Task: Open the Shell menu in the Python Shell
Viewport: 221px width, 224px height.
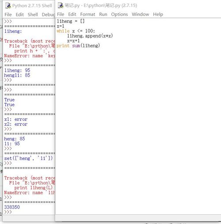Action: [x=33, y=15]
